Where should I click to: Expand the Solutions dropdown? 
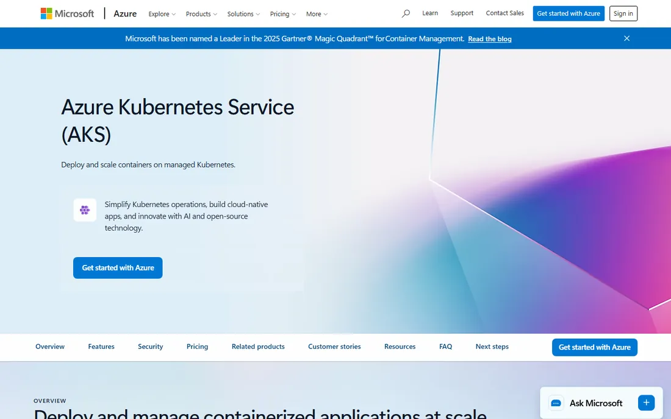pos(243,14)
